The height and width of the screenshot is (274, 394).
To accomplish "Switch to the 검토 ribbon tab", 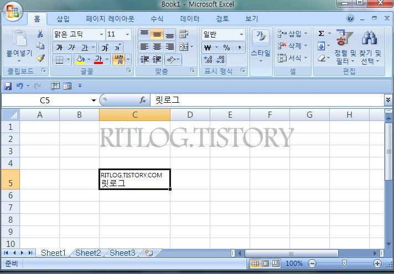I will [222, 19].
